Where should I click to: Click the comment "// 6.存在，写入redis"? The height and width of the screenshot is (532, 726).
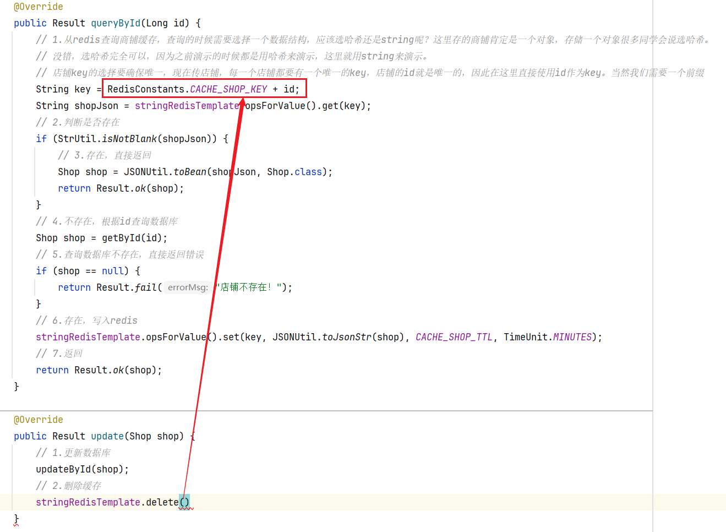click(86, 321)
